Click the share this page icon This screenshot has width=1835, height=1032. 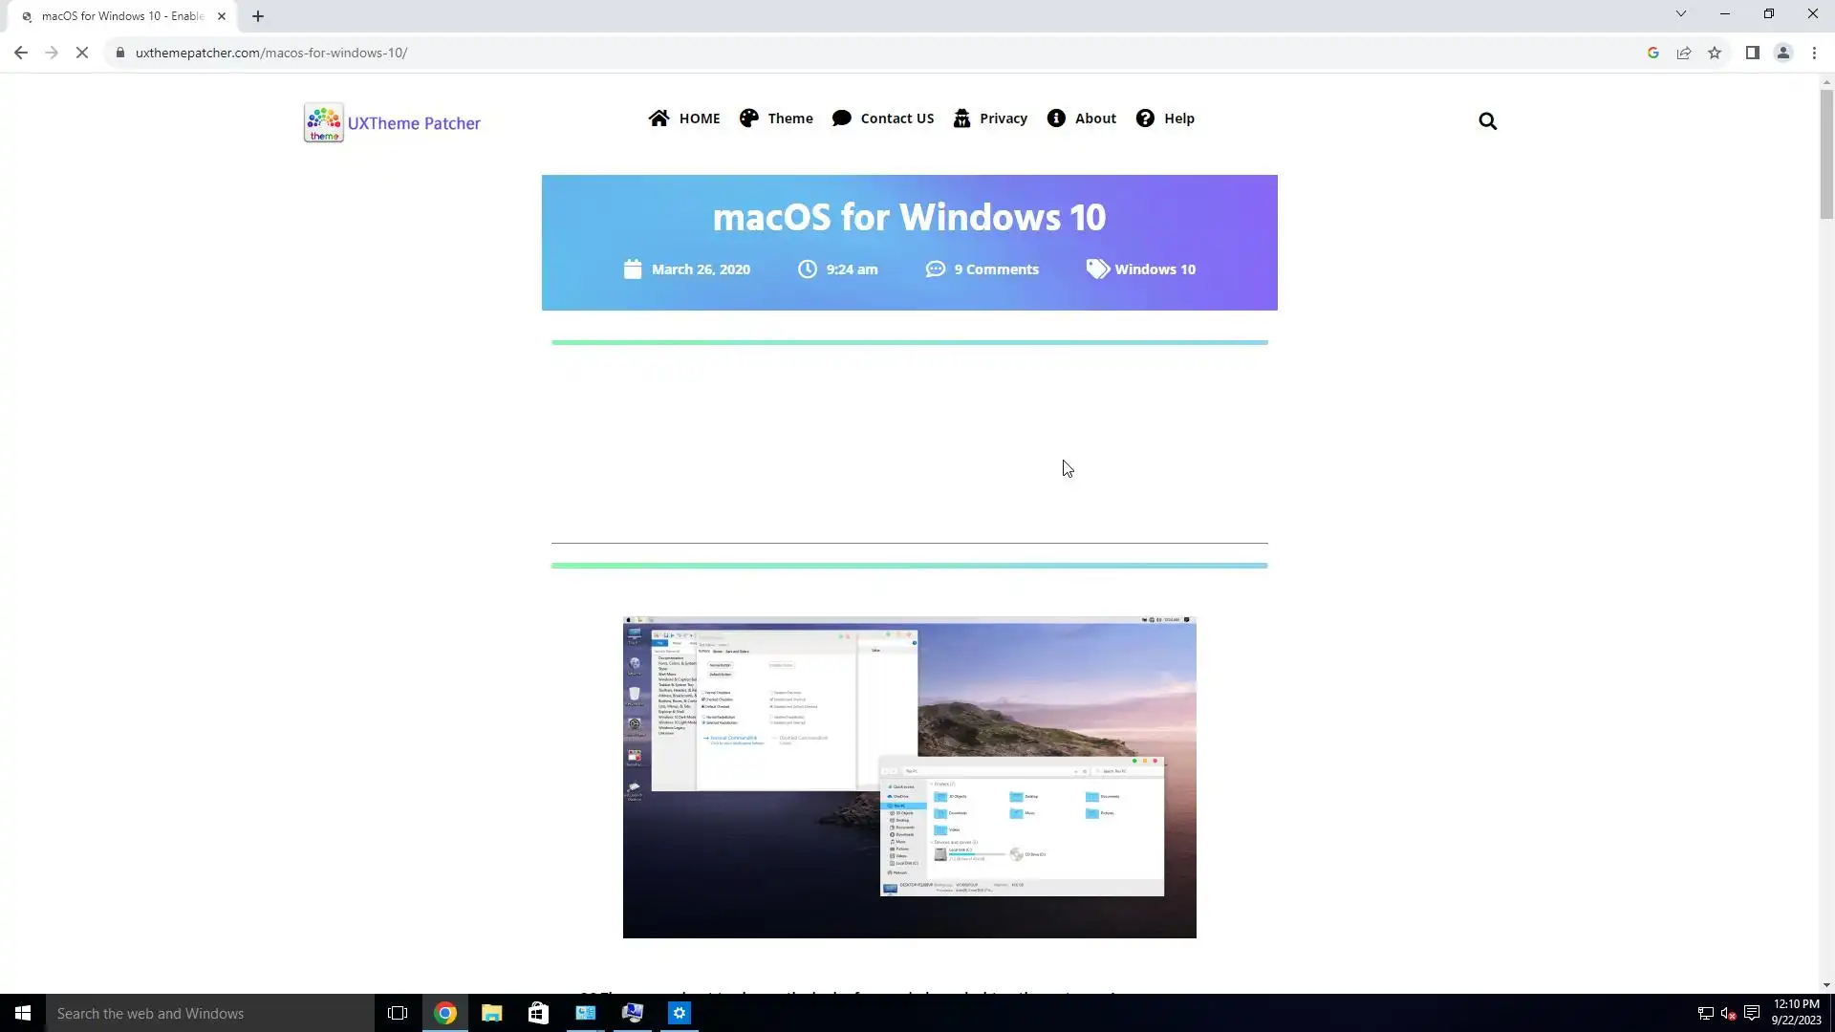[1684, 53]
